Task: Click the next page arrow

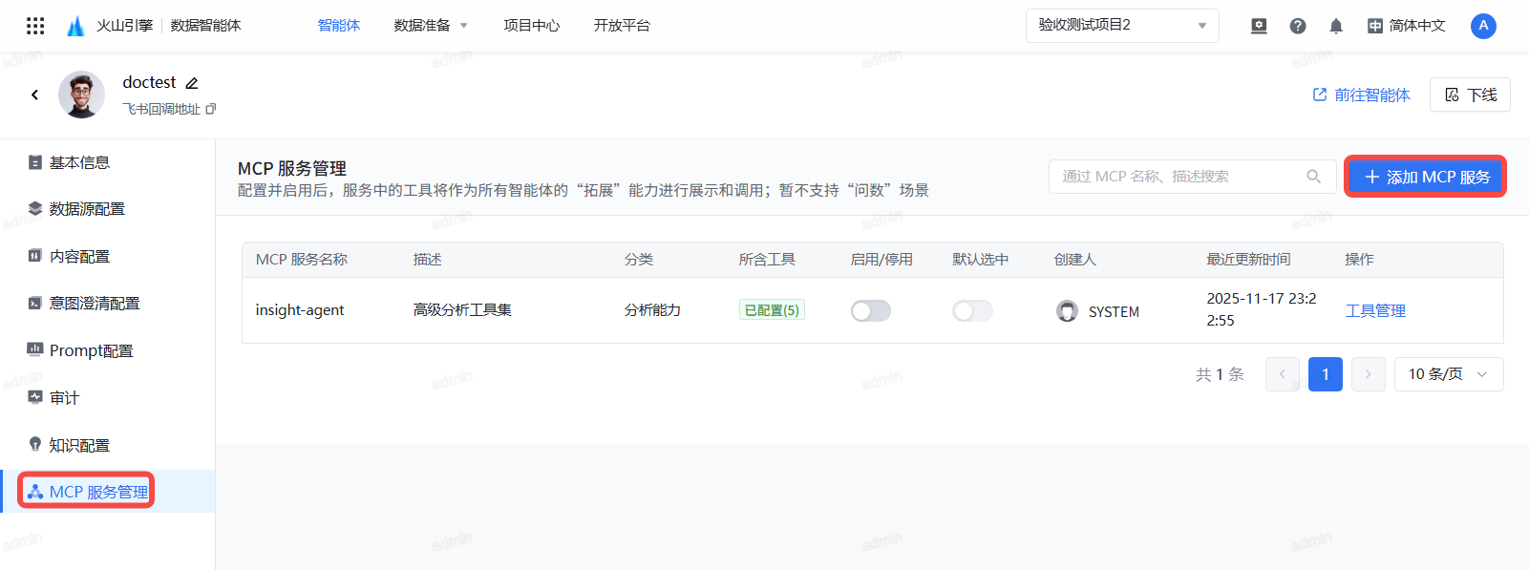Action: (1369, 374)
